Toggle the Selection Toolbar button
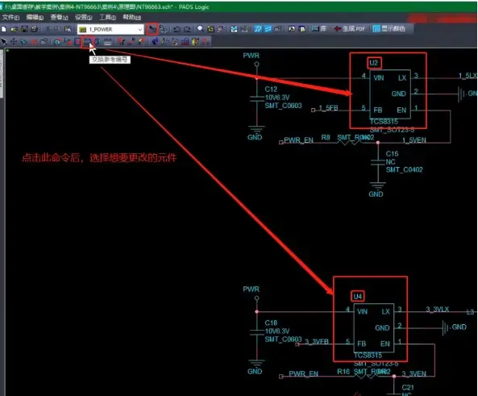This screenshot has width=478, height=396. point(152,29)
